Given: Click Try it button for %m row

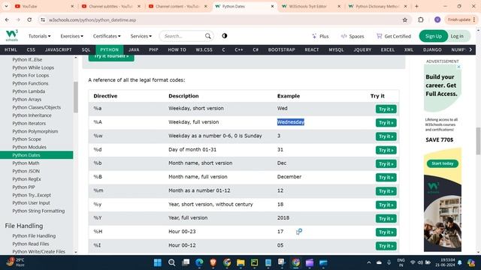Looking at the screenshot, I should (x=386, y=191).
